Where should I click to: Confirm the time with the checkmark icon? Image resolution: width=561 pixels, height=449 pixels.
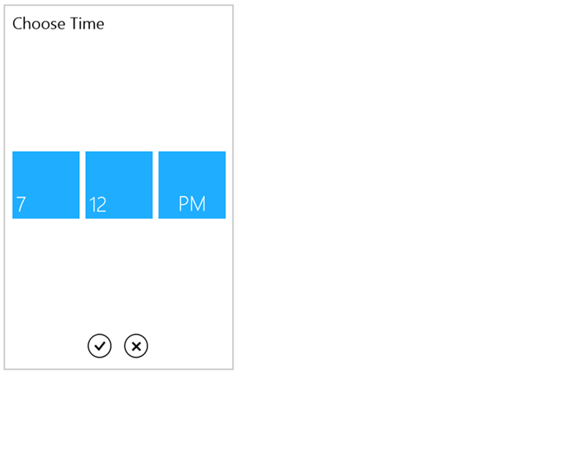coord(99,345)
